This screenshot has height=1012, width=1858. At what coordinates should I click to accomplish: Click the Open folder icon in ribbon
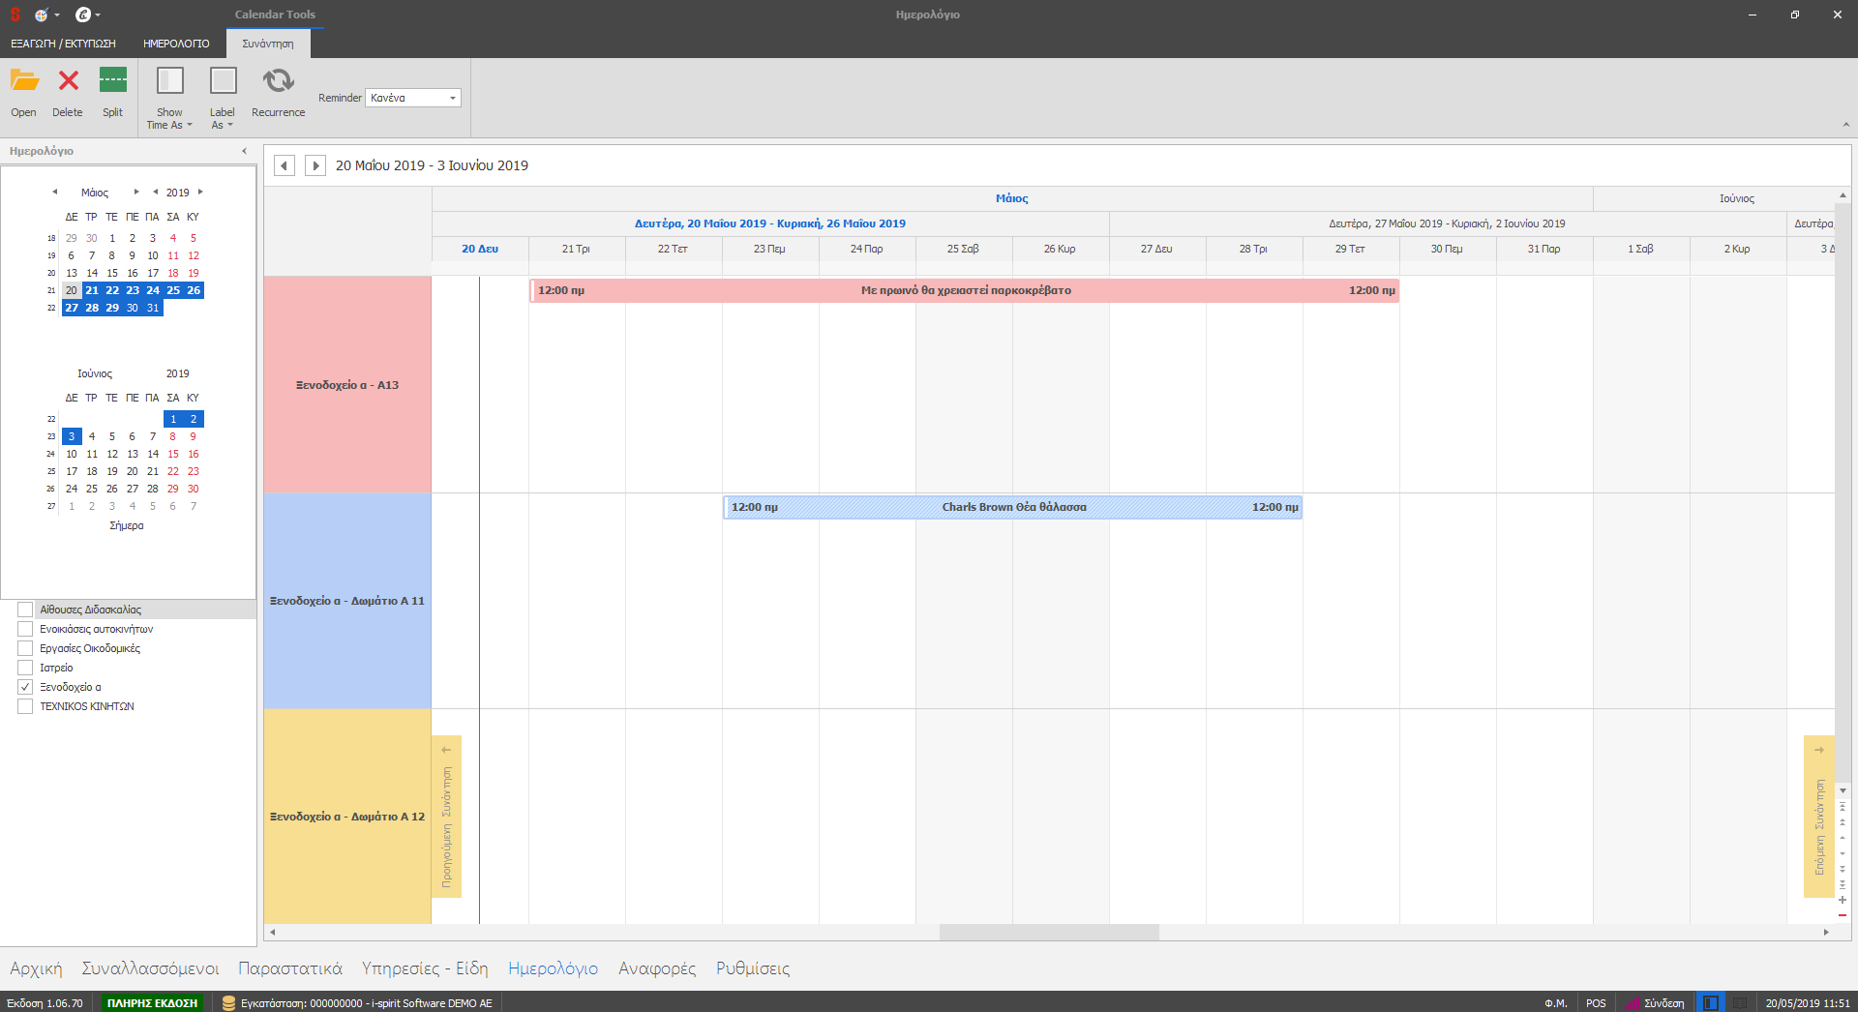(24, 81)
